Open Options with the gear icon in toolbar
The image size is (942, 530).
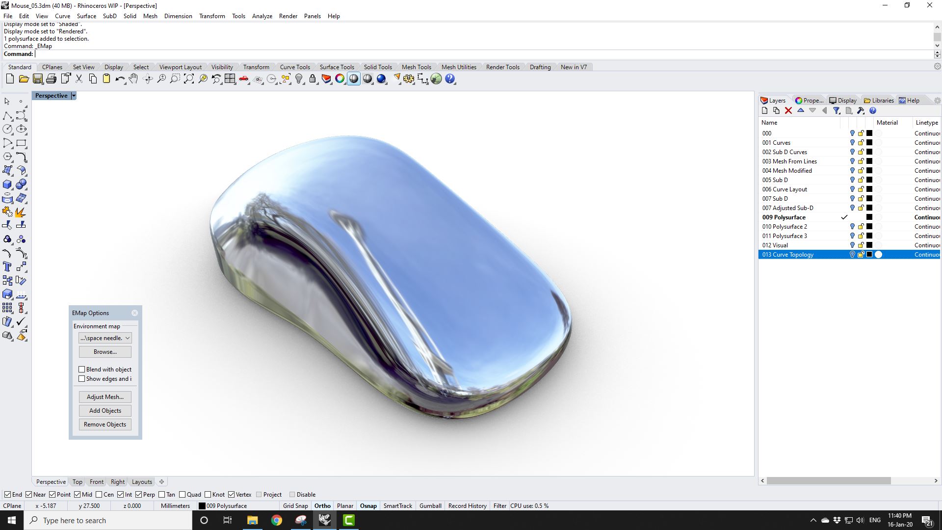409,79
